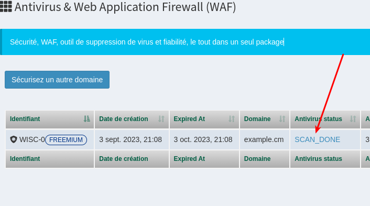Click the Antivirus status footer label
The image size is (370, 206).
coord(318,159)
